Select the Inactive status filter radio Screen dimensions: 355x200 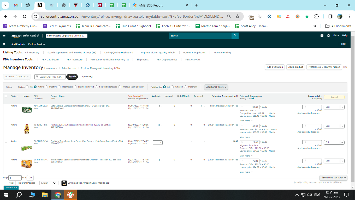46,87
